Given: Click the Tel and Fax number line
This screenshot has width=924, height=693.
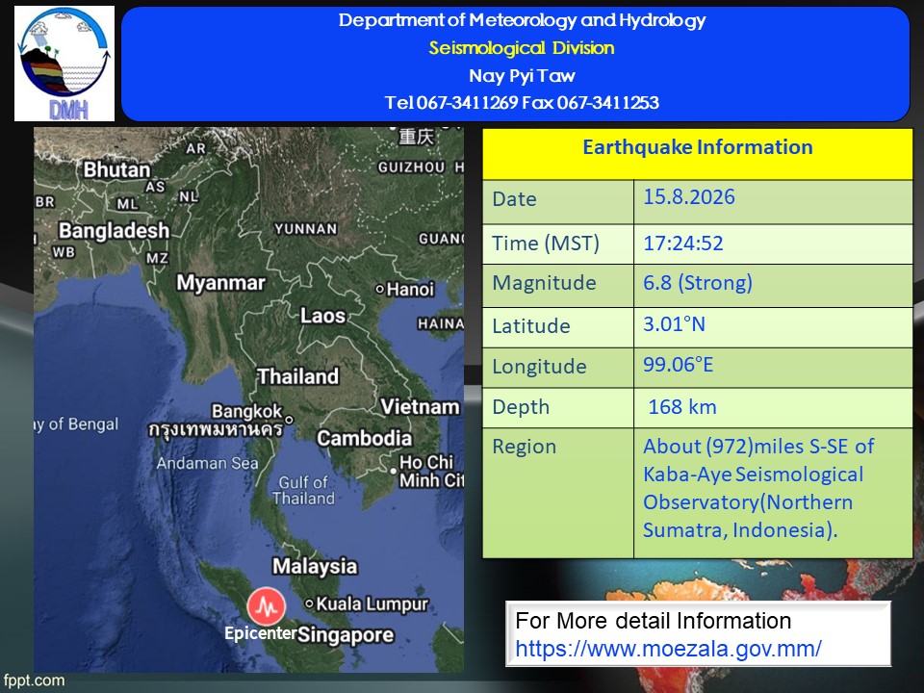Looking at the screenshot, I should 522,103.
